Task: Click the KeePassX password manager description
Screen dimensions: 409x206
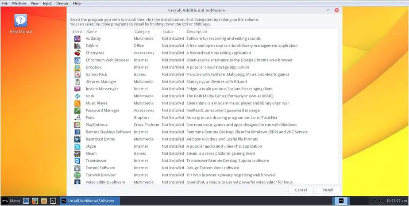Action: [224, 111]
